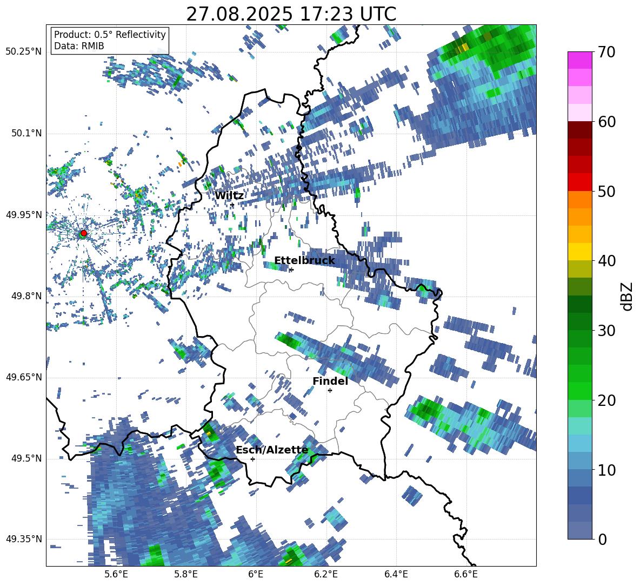Click the colorbar 70 tick label
640x585 pixels.
606,52
